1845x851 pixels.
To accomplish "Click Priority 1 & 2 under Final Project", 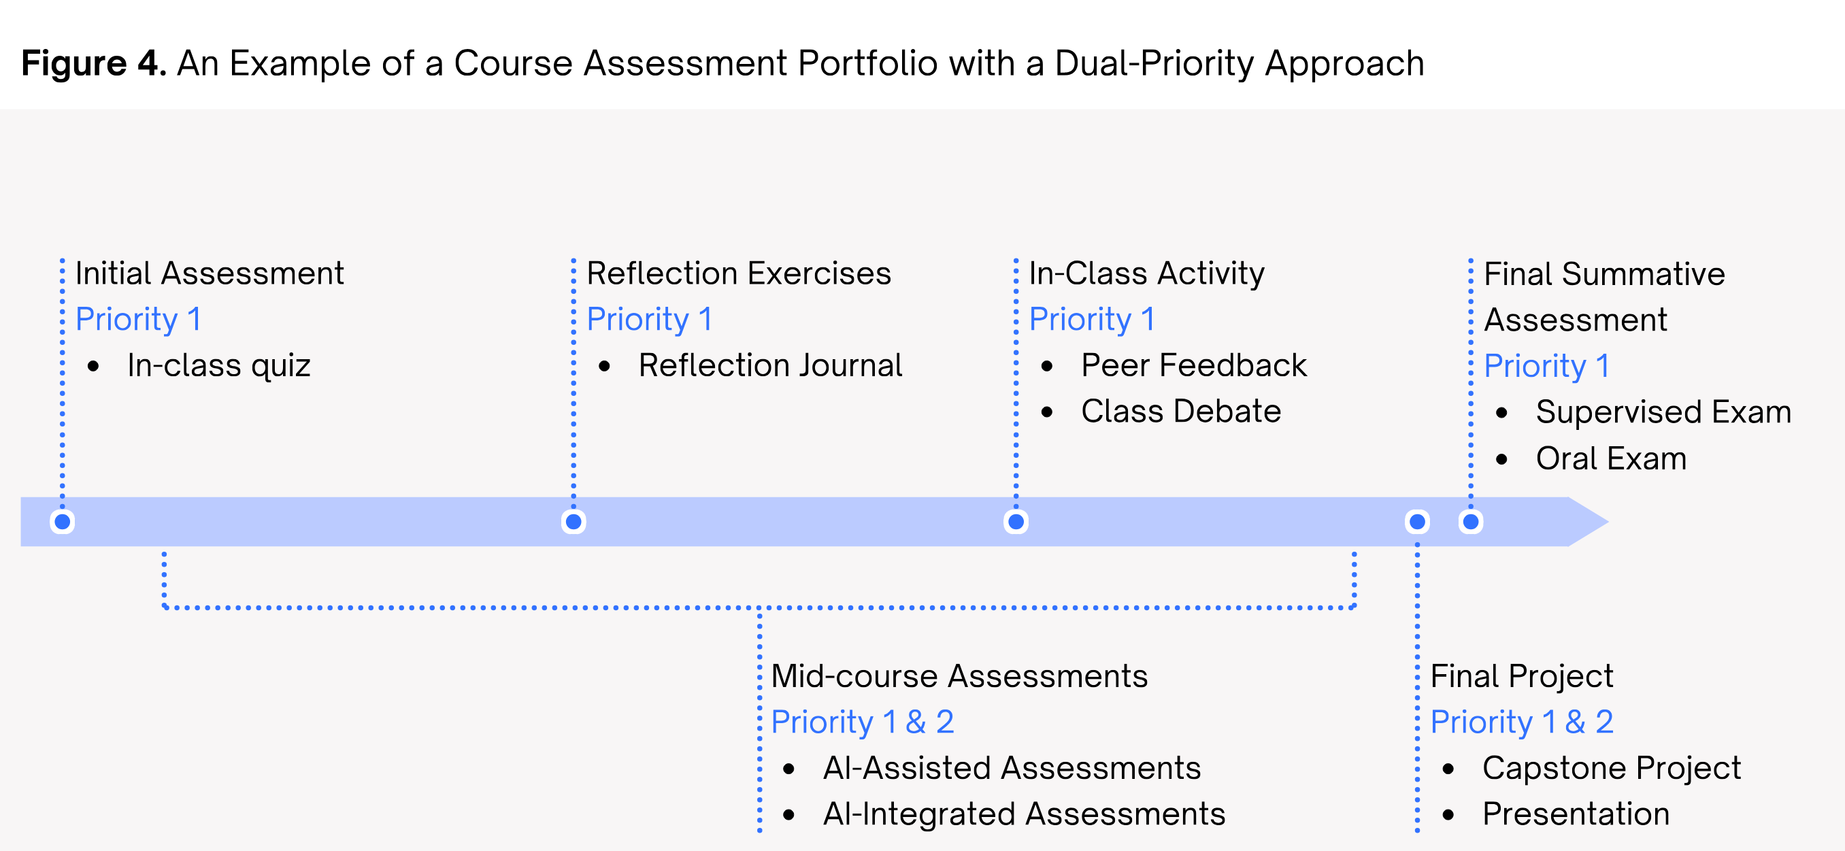I will point(1521,722).
